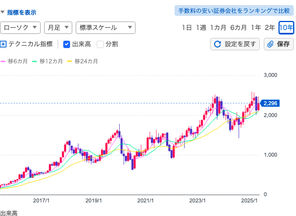Viewport: 296px width, 216px height.
Task: Open the ローソク chart type dropdown
Action: click(x=20, y=28)
